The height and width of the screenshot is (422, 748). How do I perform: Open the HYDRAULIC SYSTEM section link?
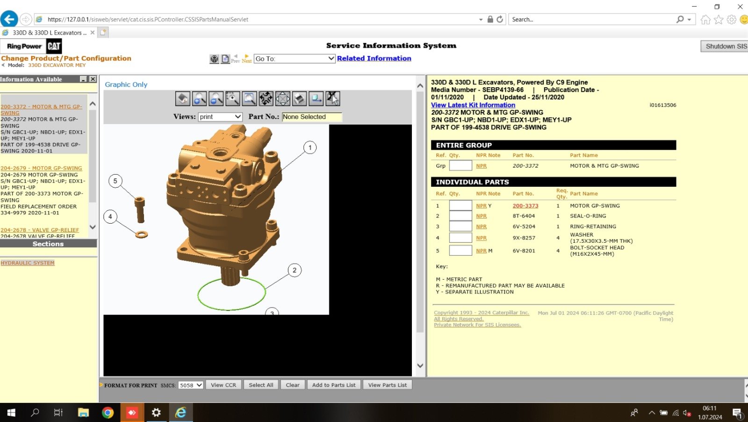(28, 263)
